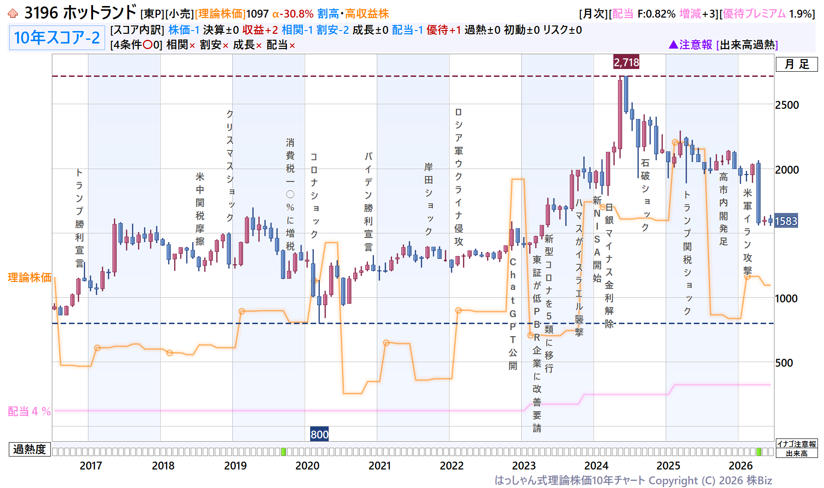
Task: Select the 3196 ホットランド stock title
Action: (81, 13)
